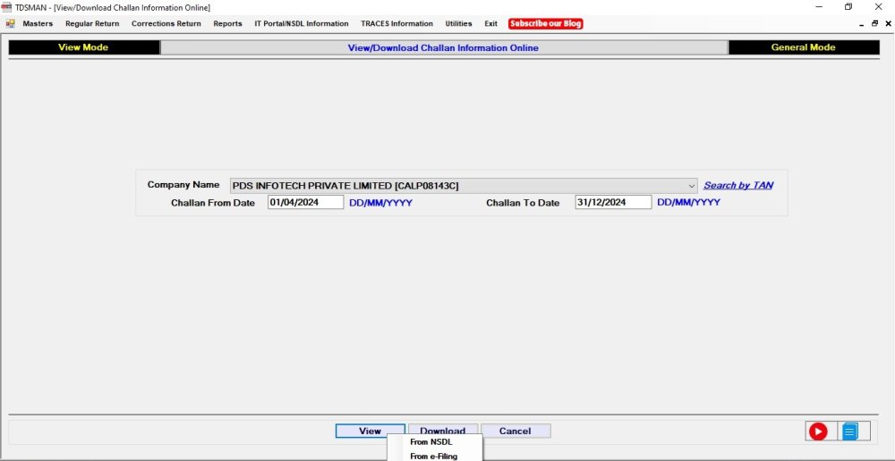Close the inner child window
This screenshot has width=895, height=461.
(888, 24)
